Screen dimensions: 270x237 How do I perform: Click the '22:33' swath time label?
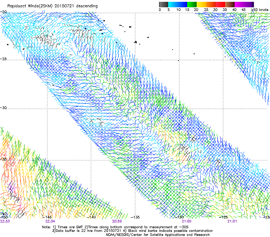[x=5, y=221]
